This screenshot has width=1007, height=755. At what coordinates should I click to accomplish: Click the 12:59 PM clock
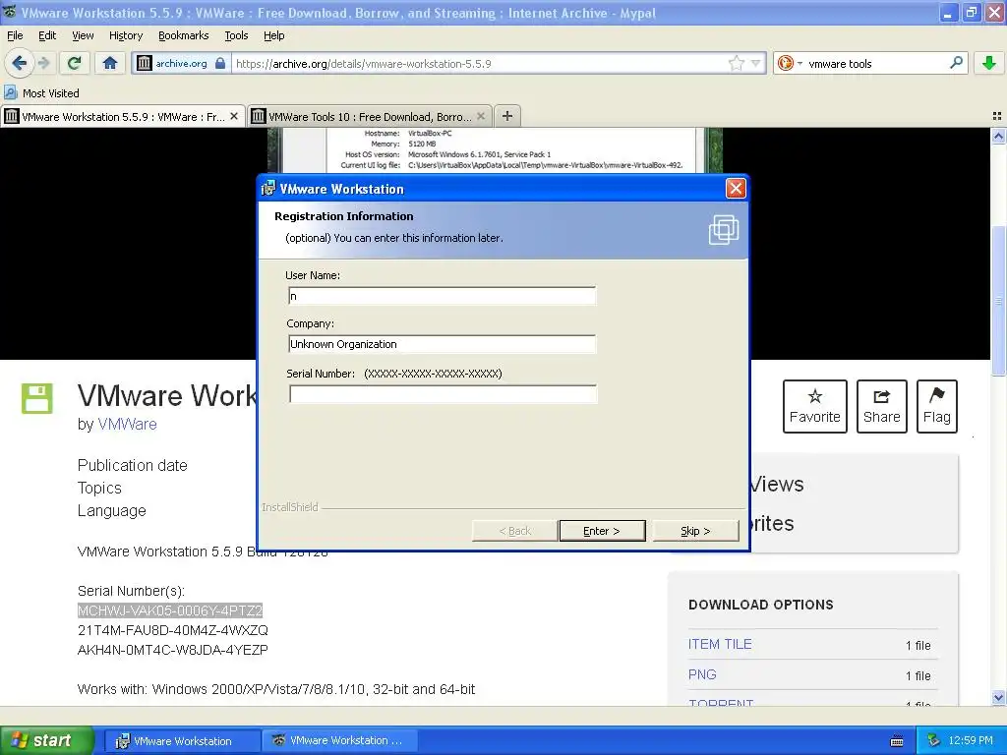pos(971,741)
